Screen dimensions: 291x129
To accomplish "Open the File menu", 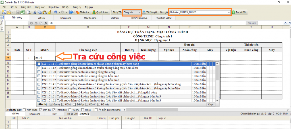I will point(5,7).
